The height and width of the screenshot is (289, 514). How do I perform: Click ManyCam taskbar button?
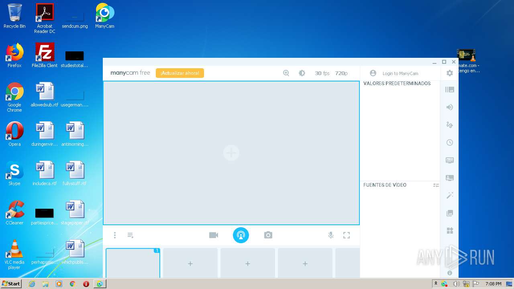100,284
